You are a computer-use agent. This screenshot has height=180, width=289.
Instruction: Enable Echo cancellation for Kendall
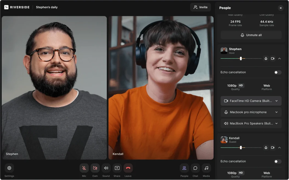pos(277,161)
